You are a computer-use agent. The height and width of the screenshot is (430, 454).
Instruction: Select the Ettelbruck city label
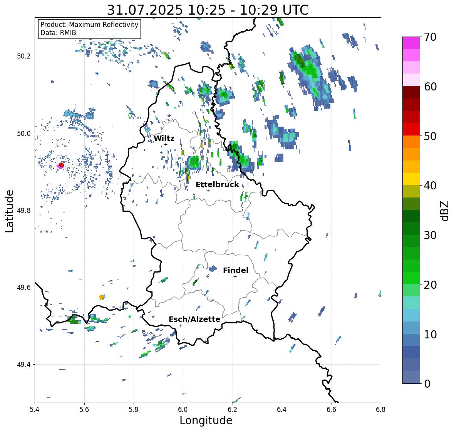[218, 184]
